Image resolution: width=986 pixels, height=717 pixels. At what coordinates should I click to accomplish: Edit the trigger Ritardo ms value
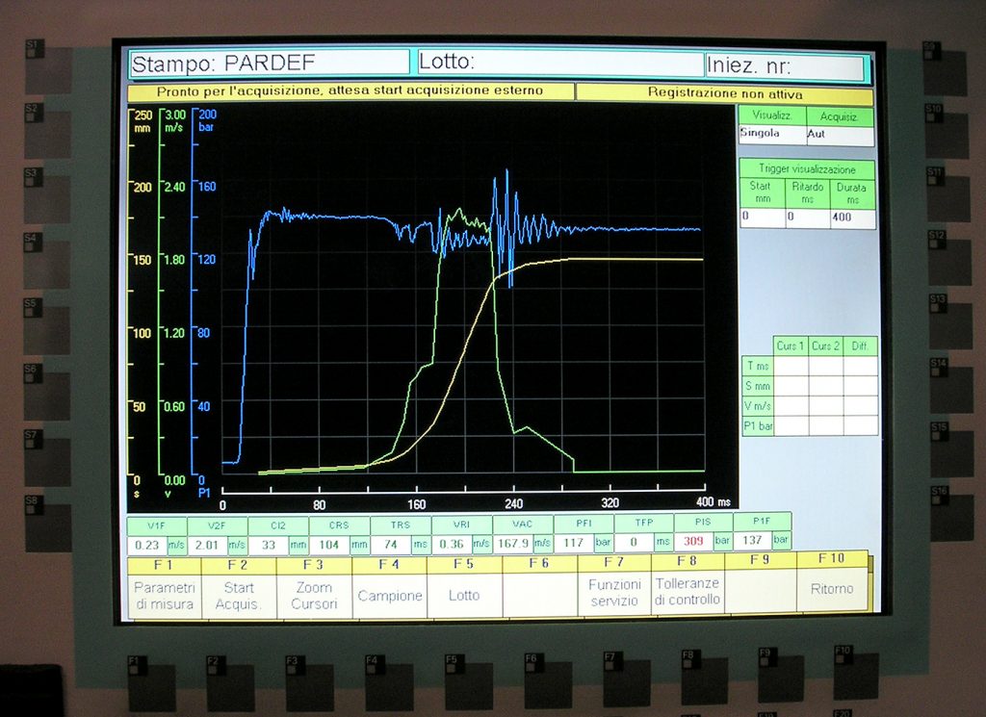coord(807,218)
